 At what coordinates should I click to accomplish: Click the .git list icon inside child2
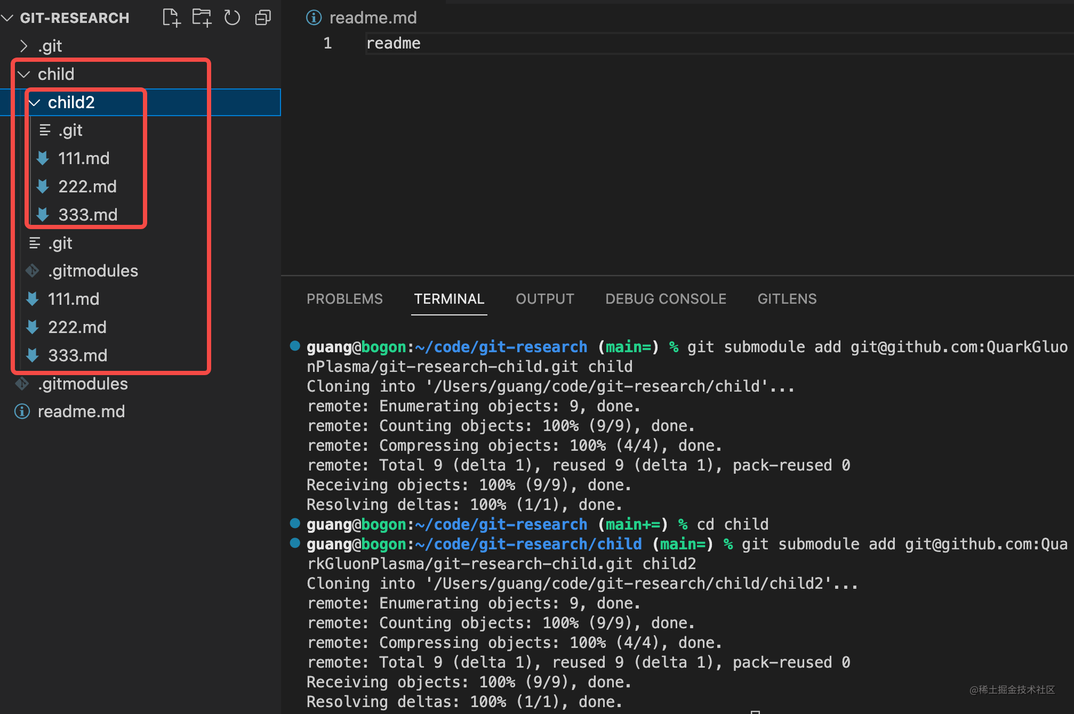coord(44,129)
